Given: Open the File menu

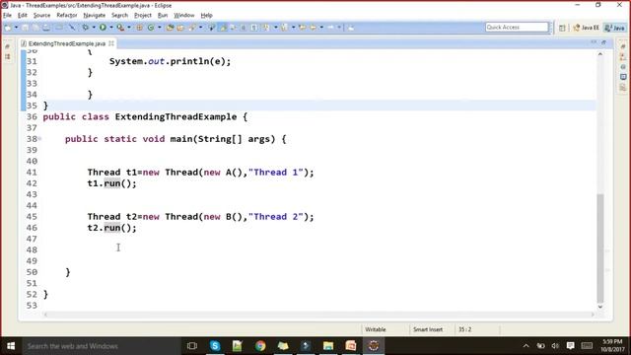Looking at the screenshot, I should [7, 16].
